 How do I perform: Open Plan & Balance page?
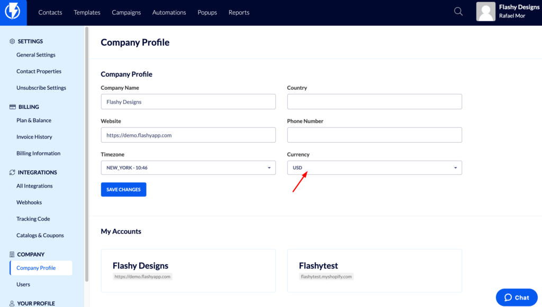34,120
